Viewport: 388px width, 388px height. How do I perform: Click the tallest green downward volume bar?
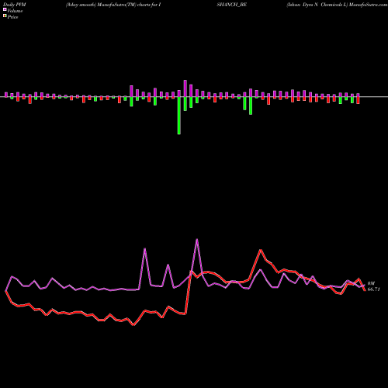coord(179,116)
